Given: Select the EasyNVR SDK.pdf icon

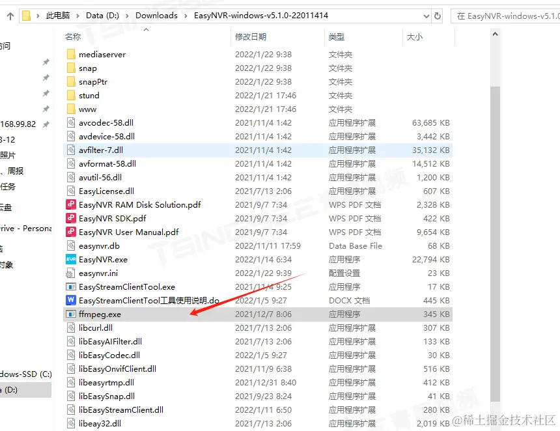Looking at the screenshot, I should pos(71,218).
